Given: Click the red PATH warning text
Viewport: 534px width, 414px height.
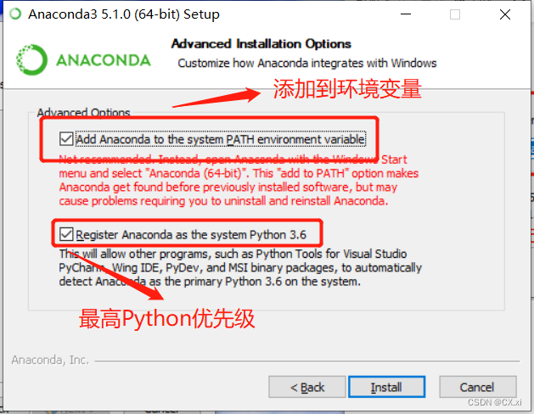Looking at the screenshot, I should 239,181.
